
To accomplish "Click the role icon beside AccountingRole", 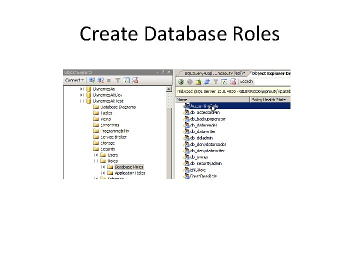I will 186,106.
